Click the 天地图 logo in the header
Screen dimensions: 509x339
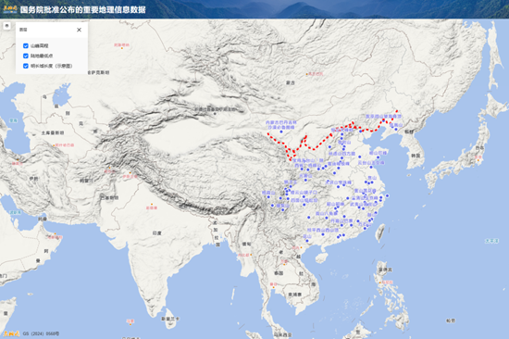[x=10, y=9]
